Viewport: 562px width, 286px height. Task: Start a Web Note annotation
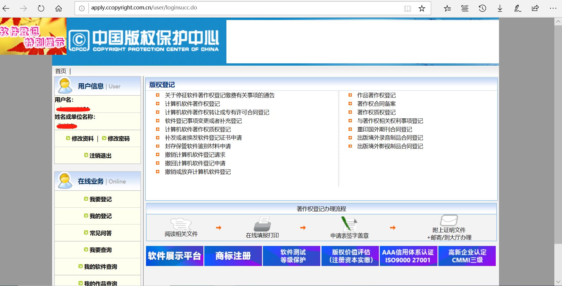click(x=518, y=8)
